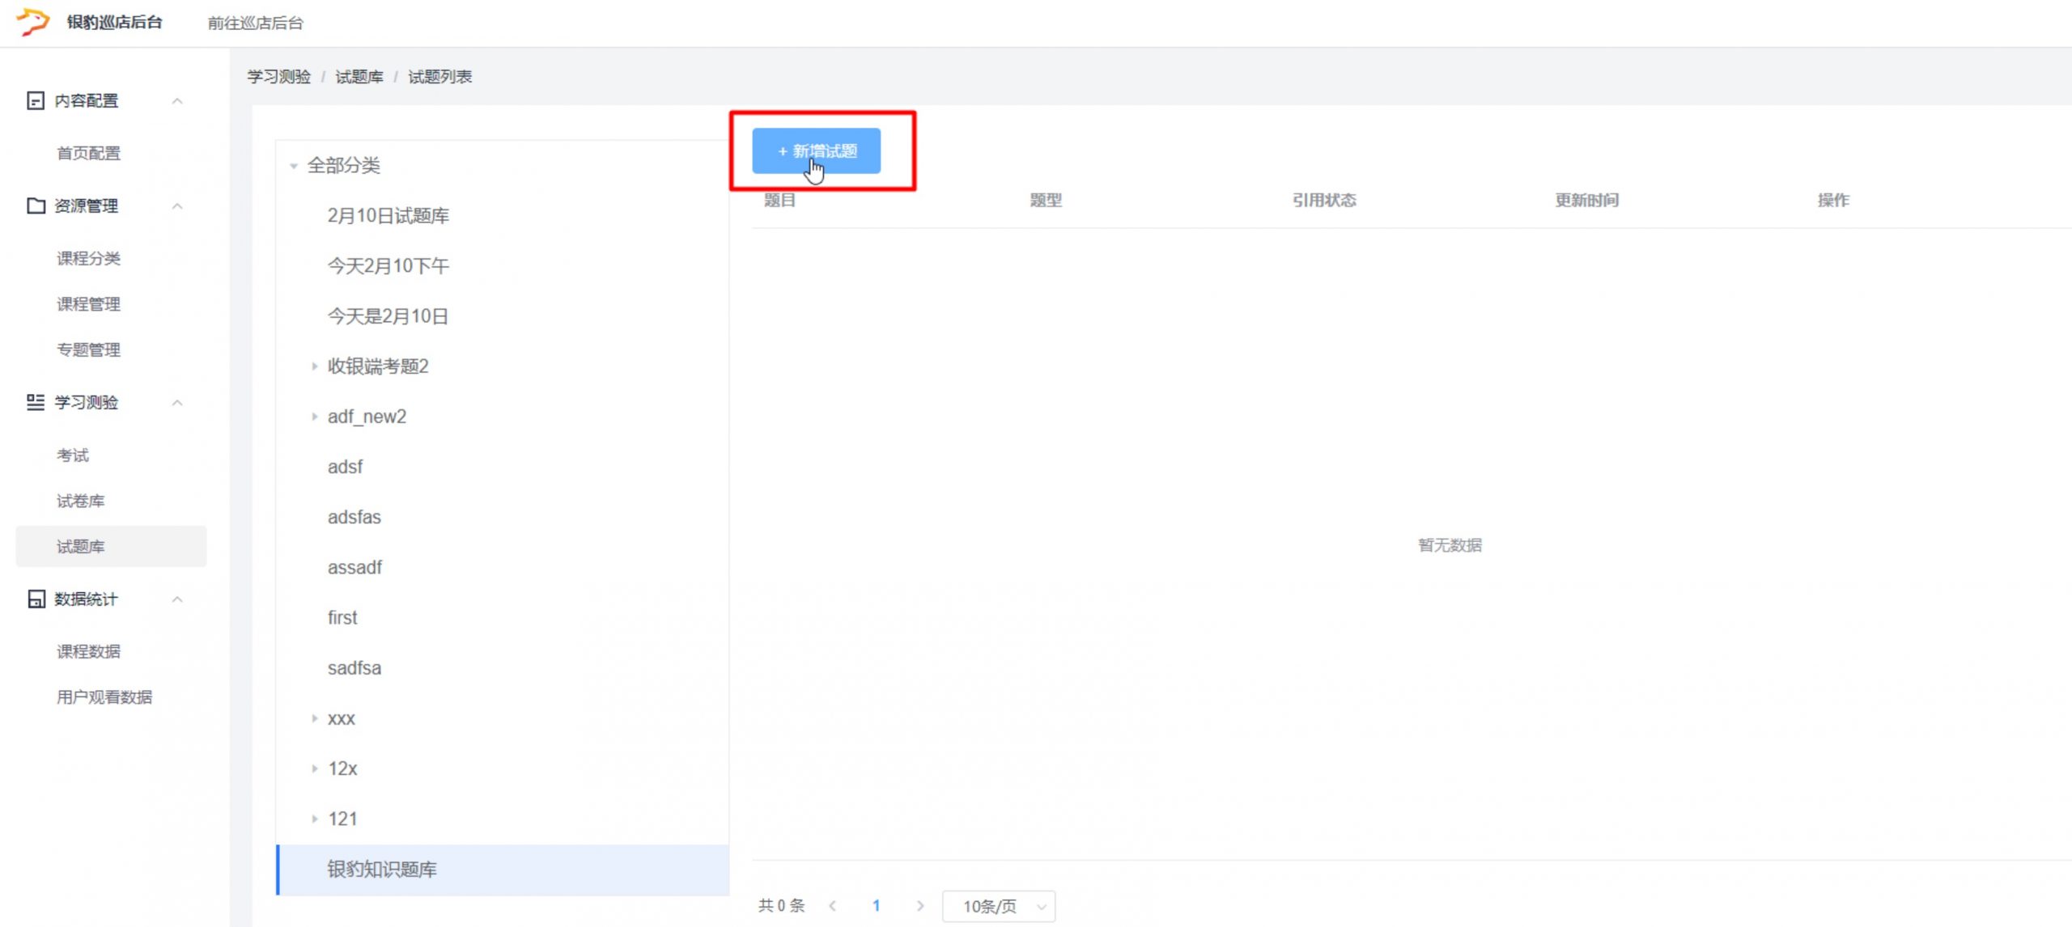Open the 前往巡店后台 link
Viewport: 2072px width, 927px height.
click(x=255, y=23)
